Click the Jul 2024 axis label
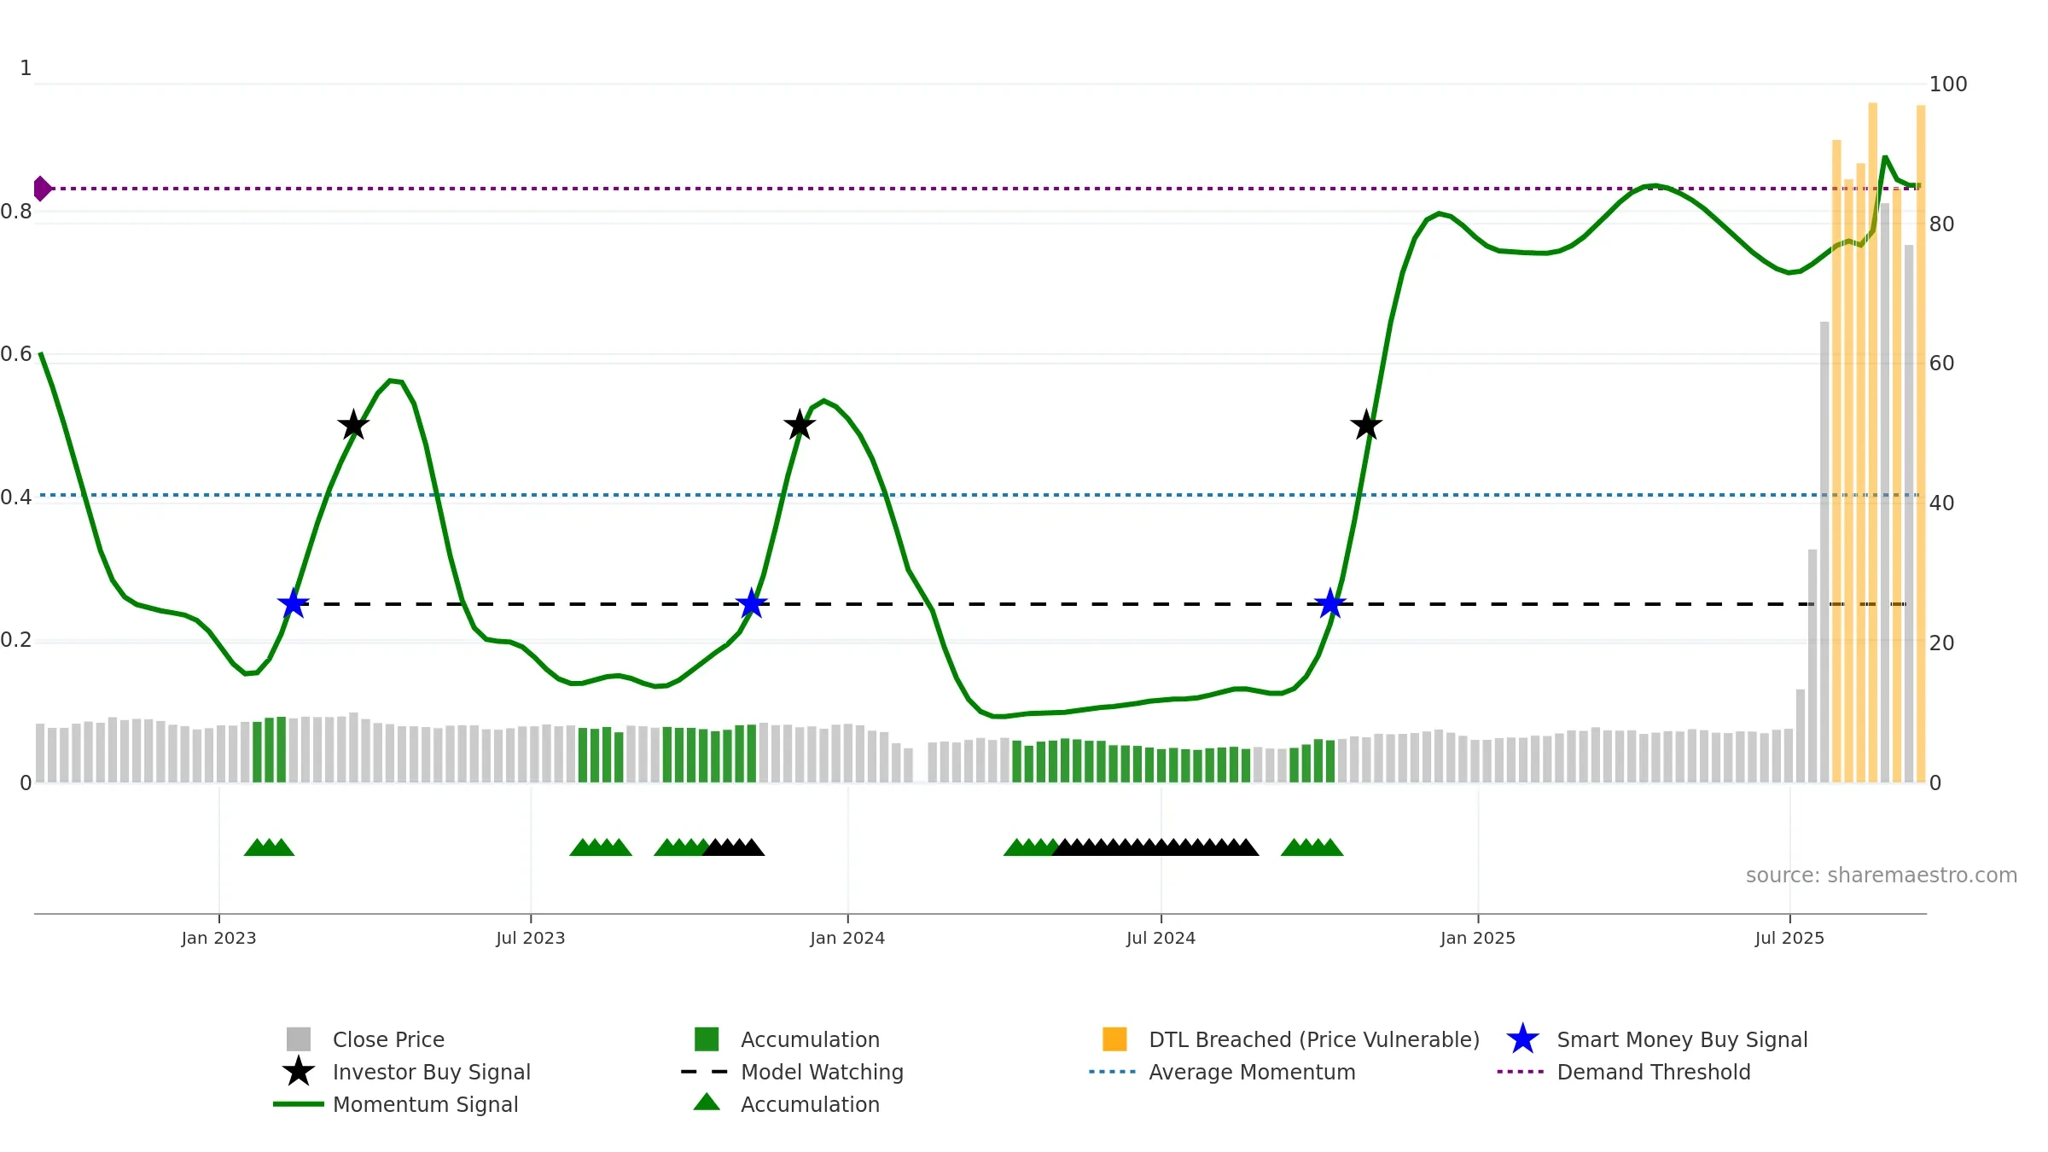2048x1152 pixels. (1161, 939)
